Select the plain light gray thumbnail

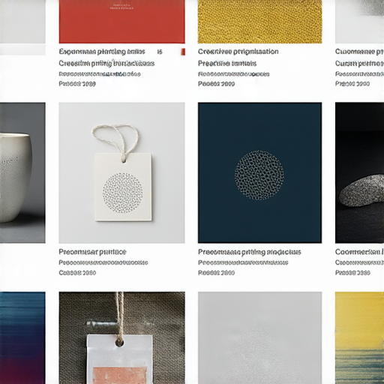click(x=259, y=337)
